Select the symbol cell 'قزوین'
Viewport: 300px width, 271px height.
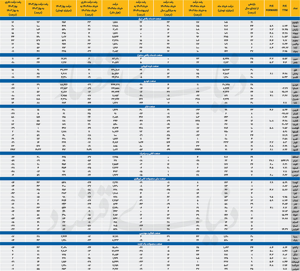(x=295, y=110)
